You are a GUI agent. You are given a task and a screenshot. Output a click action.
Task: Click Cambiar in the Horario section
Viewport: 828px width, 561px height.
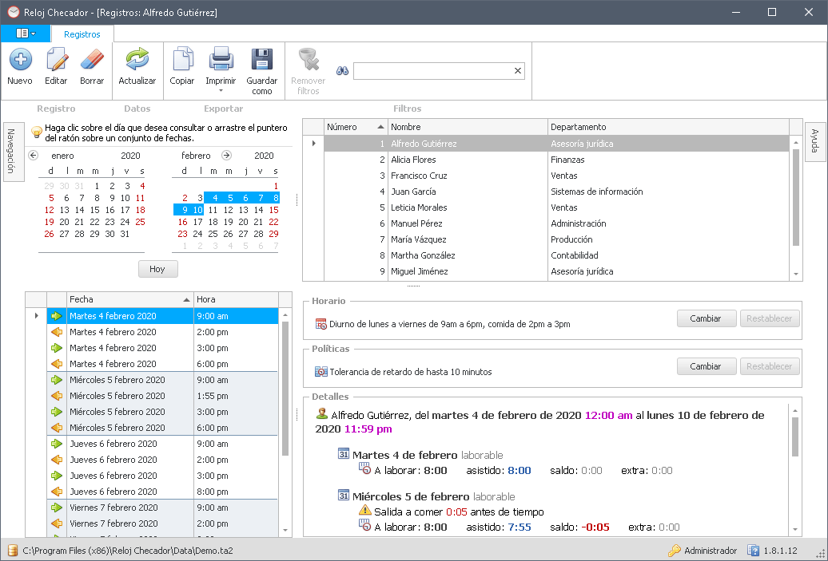point(706,318)
